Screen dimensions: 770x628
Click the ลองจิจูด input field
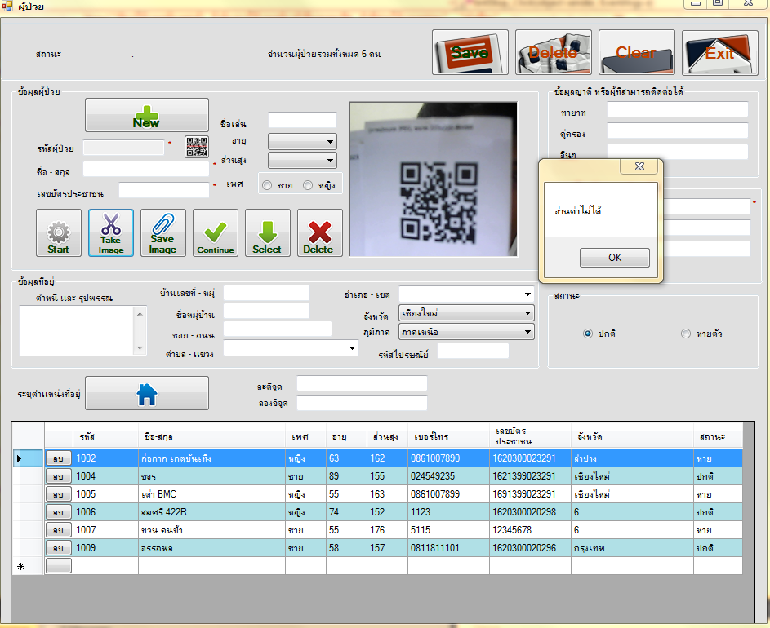pyautogui.click(x=362, y=403)
